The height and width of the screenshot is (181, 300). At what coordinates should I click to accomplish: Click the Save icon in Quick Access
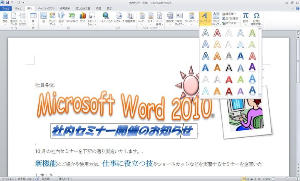point(7,2)
